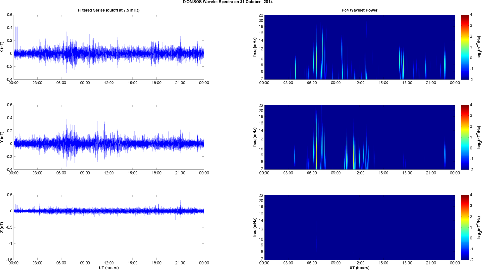The image size is (482, 270).
Task: Click the log2(nT²/Hz) label of Z spectrum colorbar
Action: tap(479, 227)
